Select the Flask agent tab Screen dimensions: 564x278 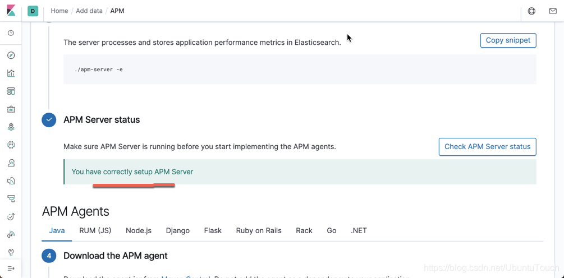point(213,230)
